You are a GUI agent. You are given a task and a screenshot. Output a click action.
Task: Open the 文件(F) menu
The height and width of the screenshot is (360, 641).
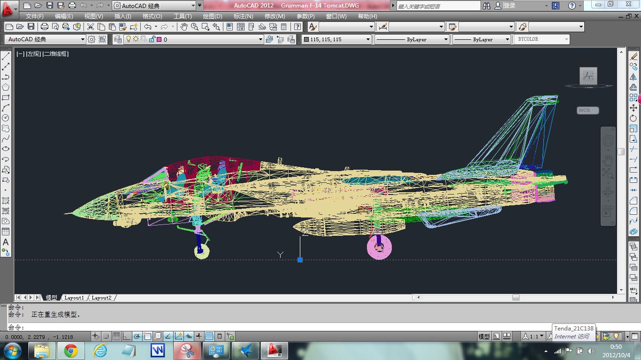tap(34, 16)
